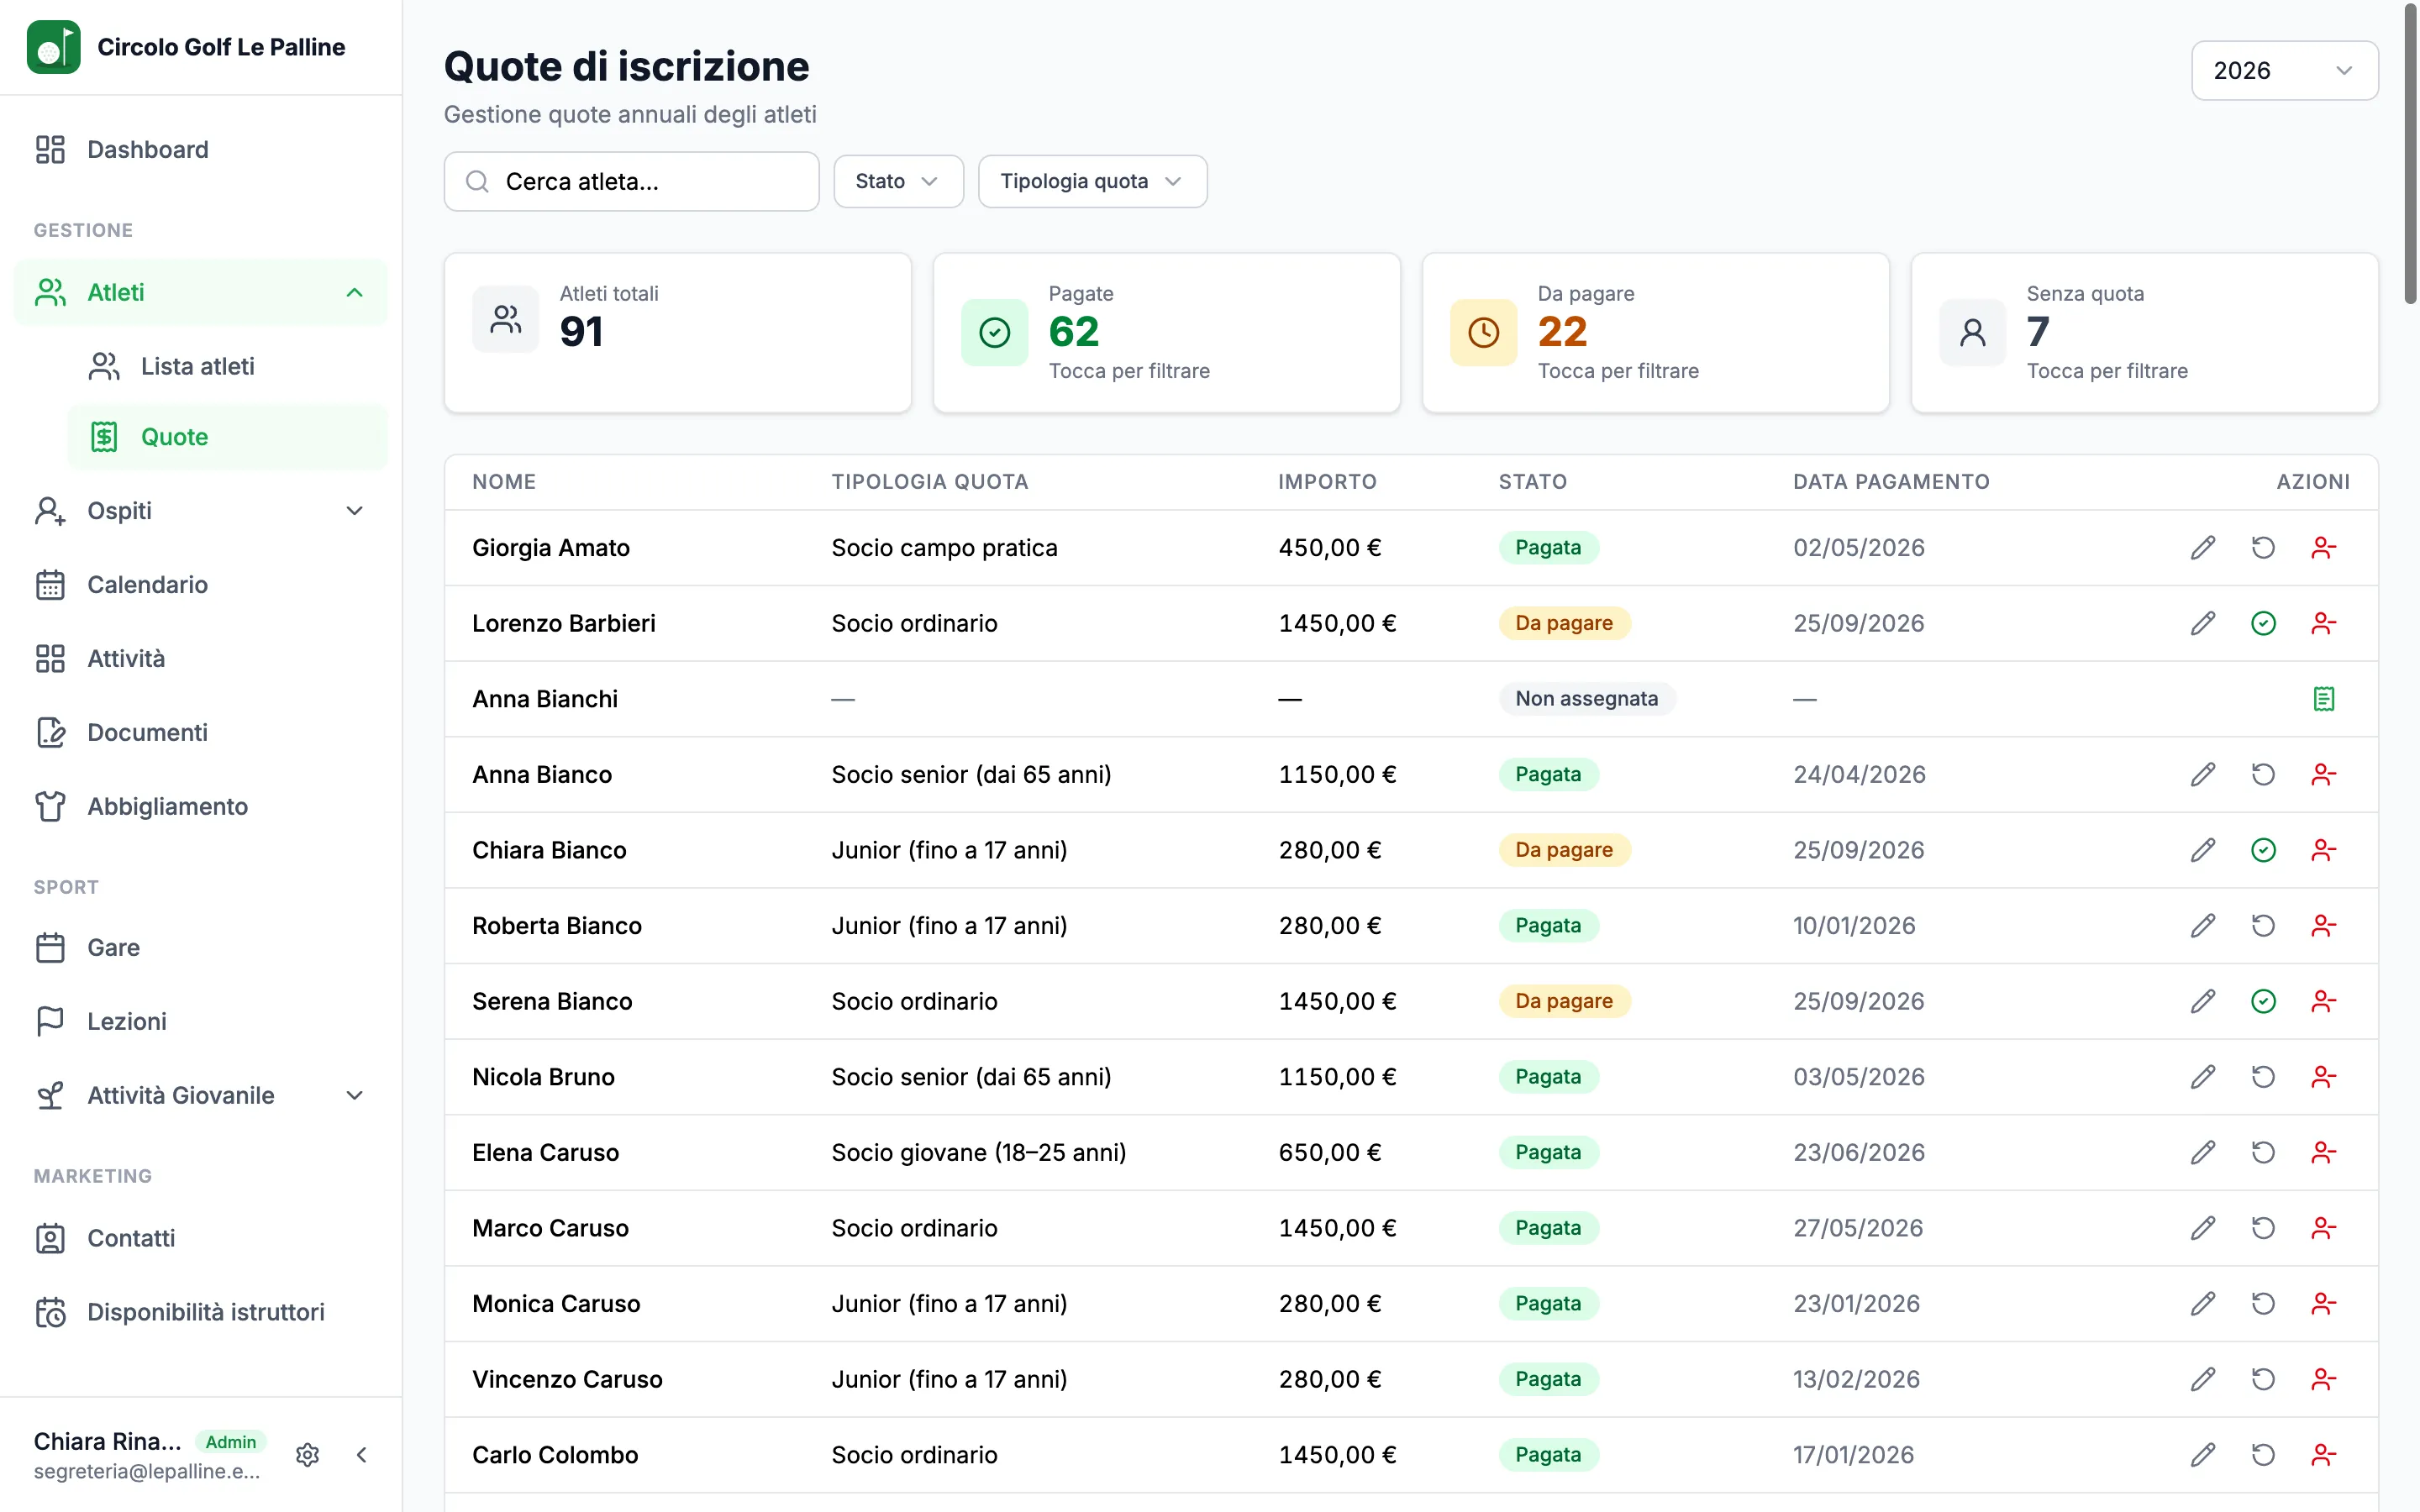Screen dimensions: 2420x1512
Task: Open the 2026 year selector
Action: click(x=2284, y=70)
